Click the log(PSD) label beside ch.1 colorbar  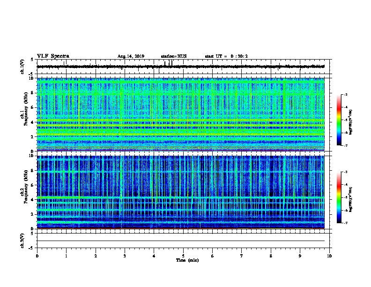[351, 122]
